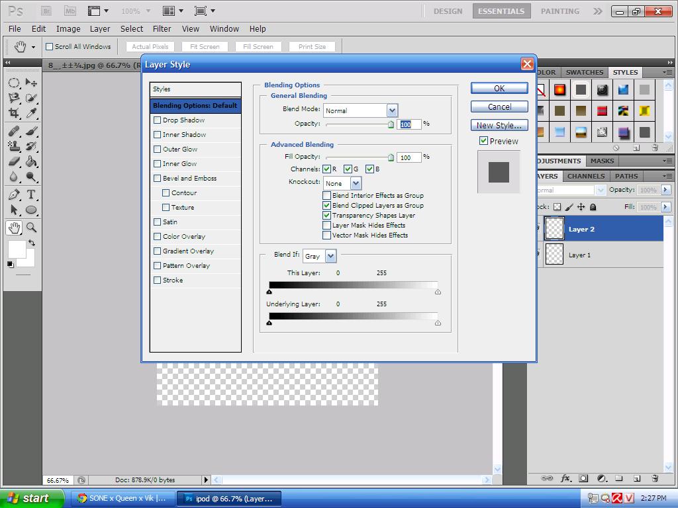Adjust the Opacity slider handle
Viewport: 678px width, 508px height.
pos(391,125)
